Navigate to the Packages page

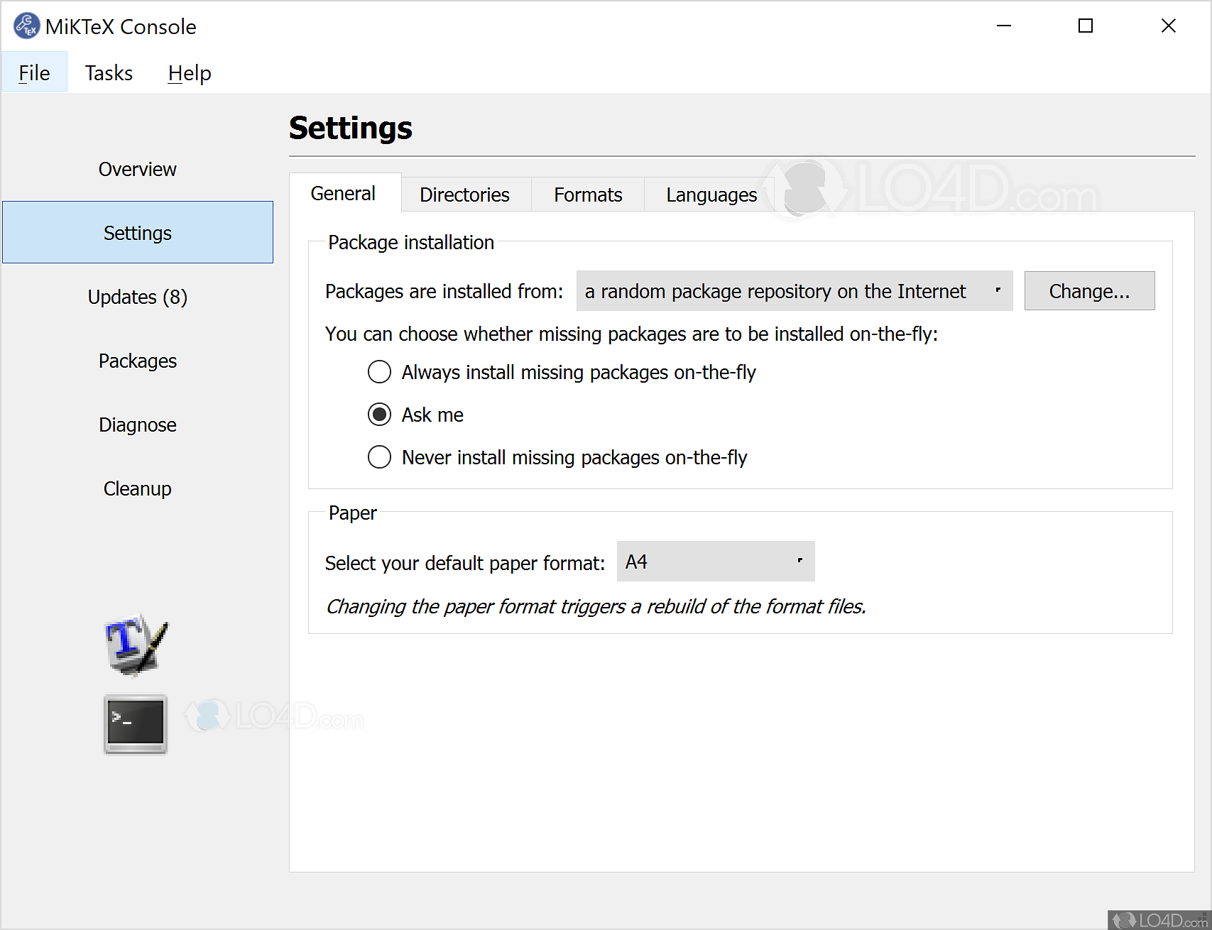pos(138,361)
